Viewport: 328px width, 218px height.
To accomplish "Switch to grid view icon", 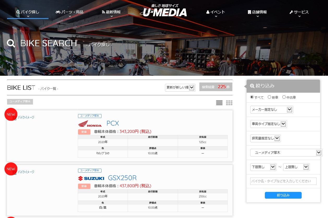I will [x=229, y=103].
